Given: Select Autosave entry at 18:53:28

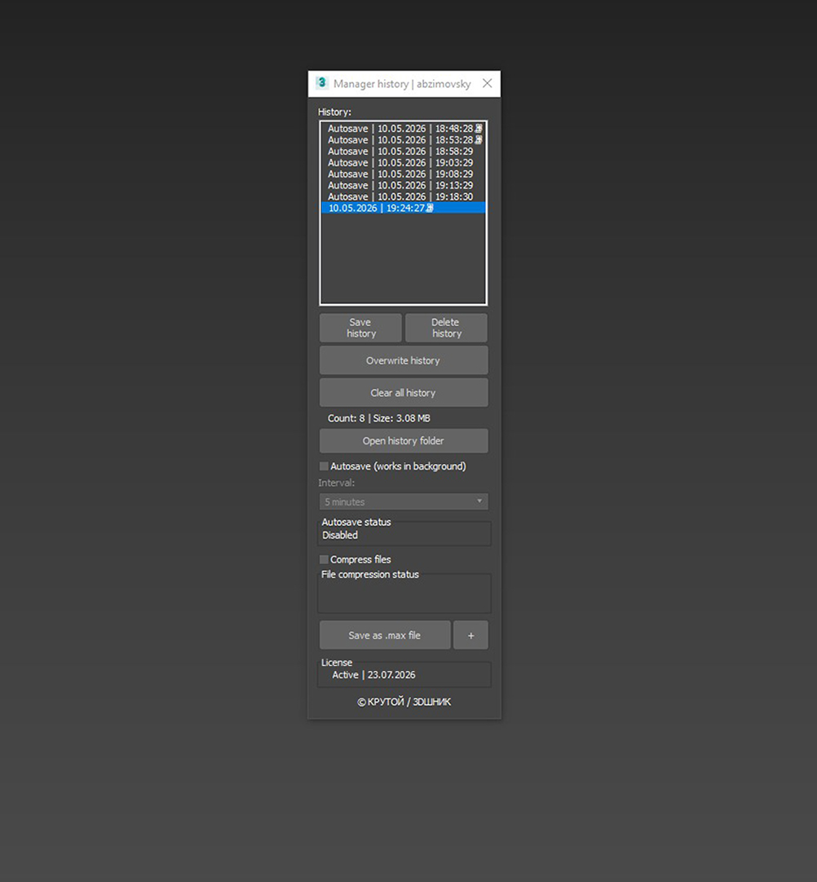Looking at the screenshot, I should (403, 140).
